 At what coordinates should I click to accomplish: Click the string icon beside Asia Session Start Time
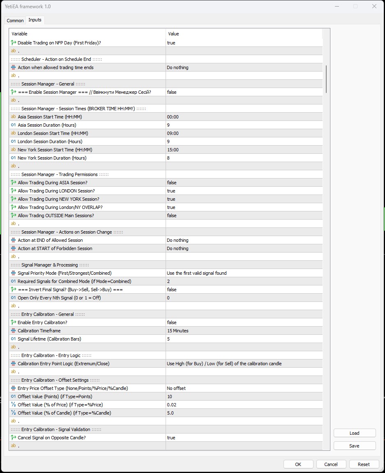click(x=13, y=117)
